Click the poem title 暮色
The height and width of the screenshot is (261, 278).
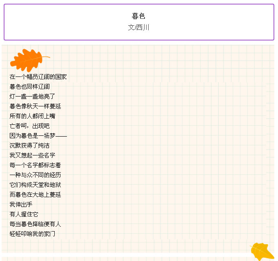coord(138,16)
